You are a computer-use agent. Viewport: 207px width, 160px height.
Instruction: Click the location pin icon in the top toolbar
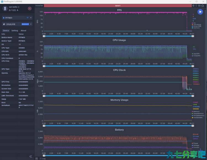(x=193, y=6)
